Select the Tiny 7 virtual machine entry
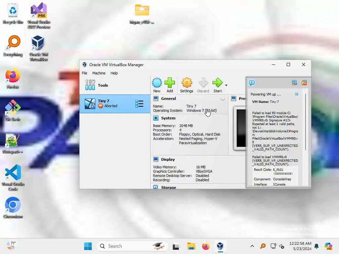 point(115,104)
